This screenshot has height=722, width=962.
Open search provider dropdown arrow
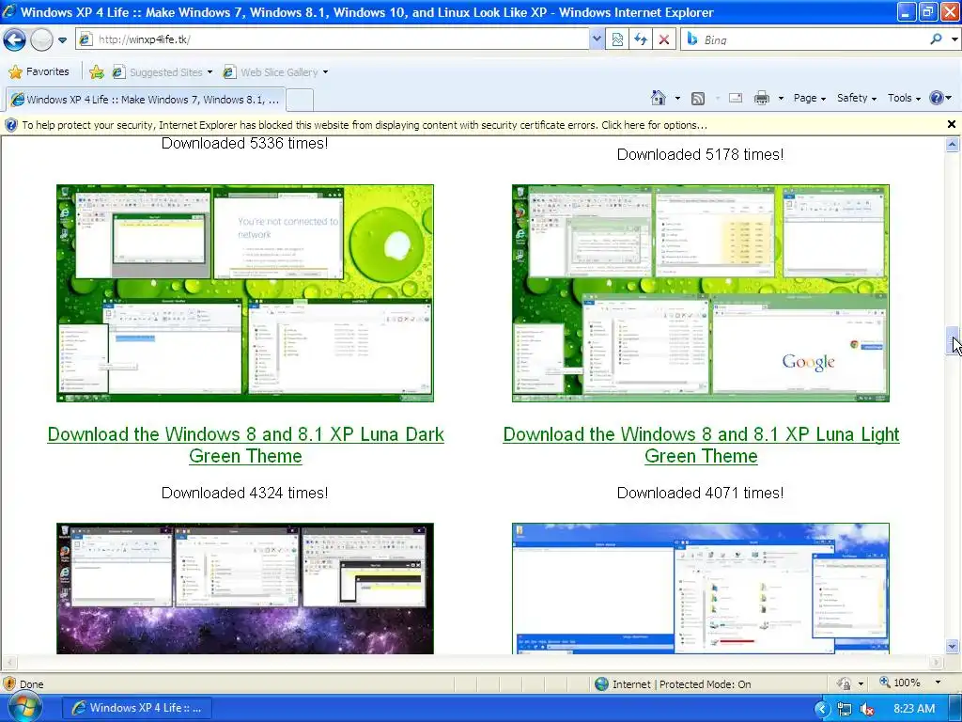[x=954, y=39]
